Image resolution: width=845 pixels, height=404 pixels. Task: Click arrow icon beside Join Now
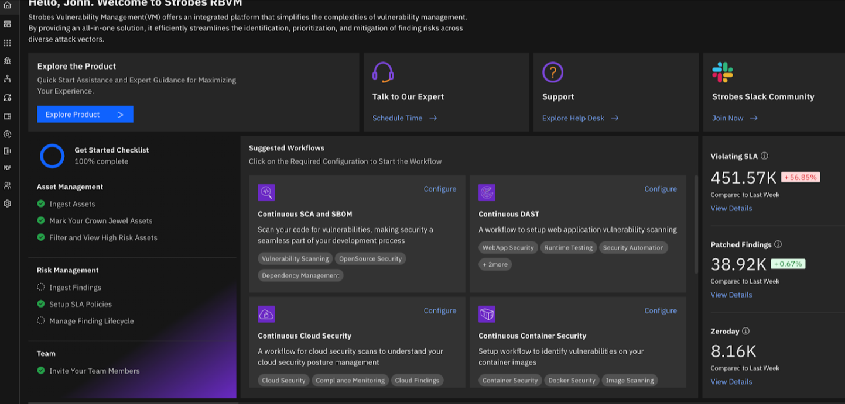(754, 118)
